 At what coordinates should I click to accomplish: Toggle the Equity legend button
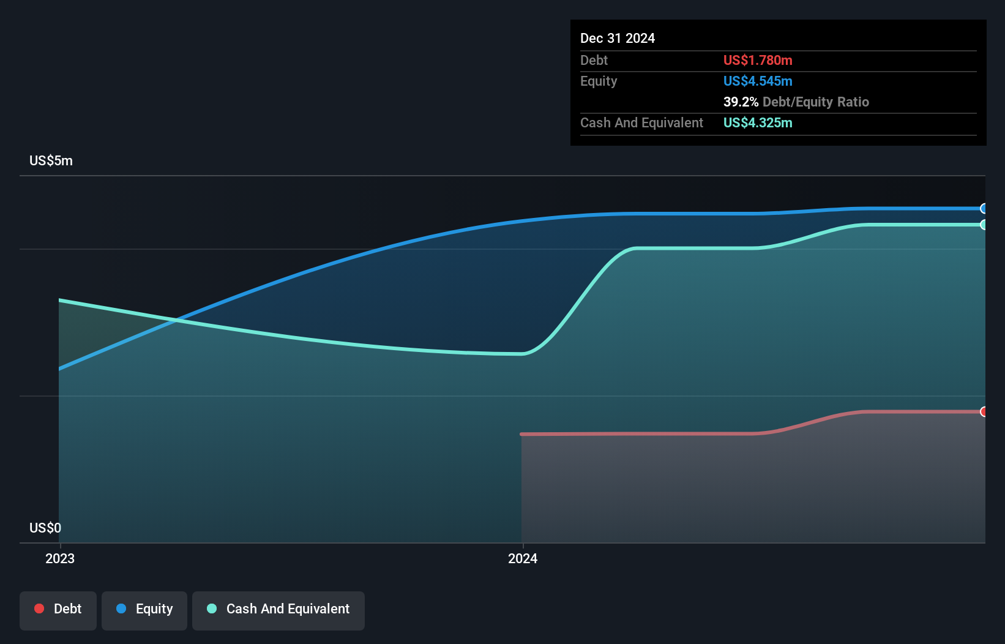click(x=144, y=610)
